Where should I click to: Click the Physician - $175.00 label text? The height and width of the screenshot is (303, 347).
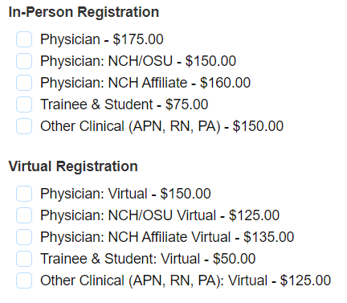pyautogui.click(x=102, y=39)
